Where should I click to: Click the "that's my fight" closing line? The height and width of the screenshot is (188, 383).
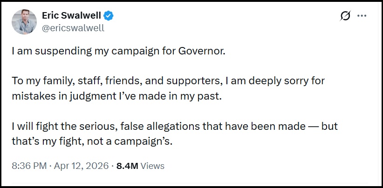click(92, 141)
